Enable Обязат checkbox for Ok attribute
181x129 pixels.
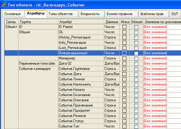coord(136,32)
